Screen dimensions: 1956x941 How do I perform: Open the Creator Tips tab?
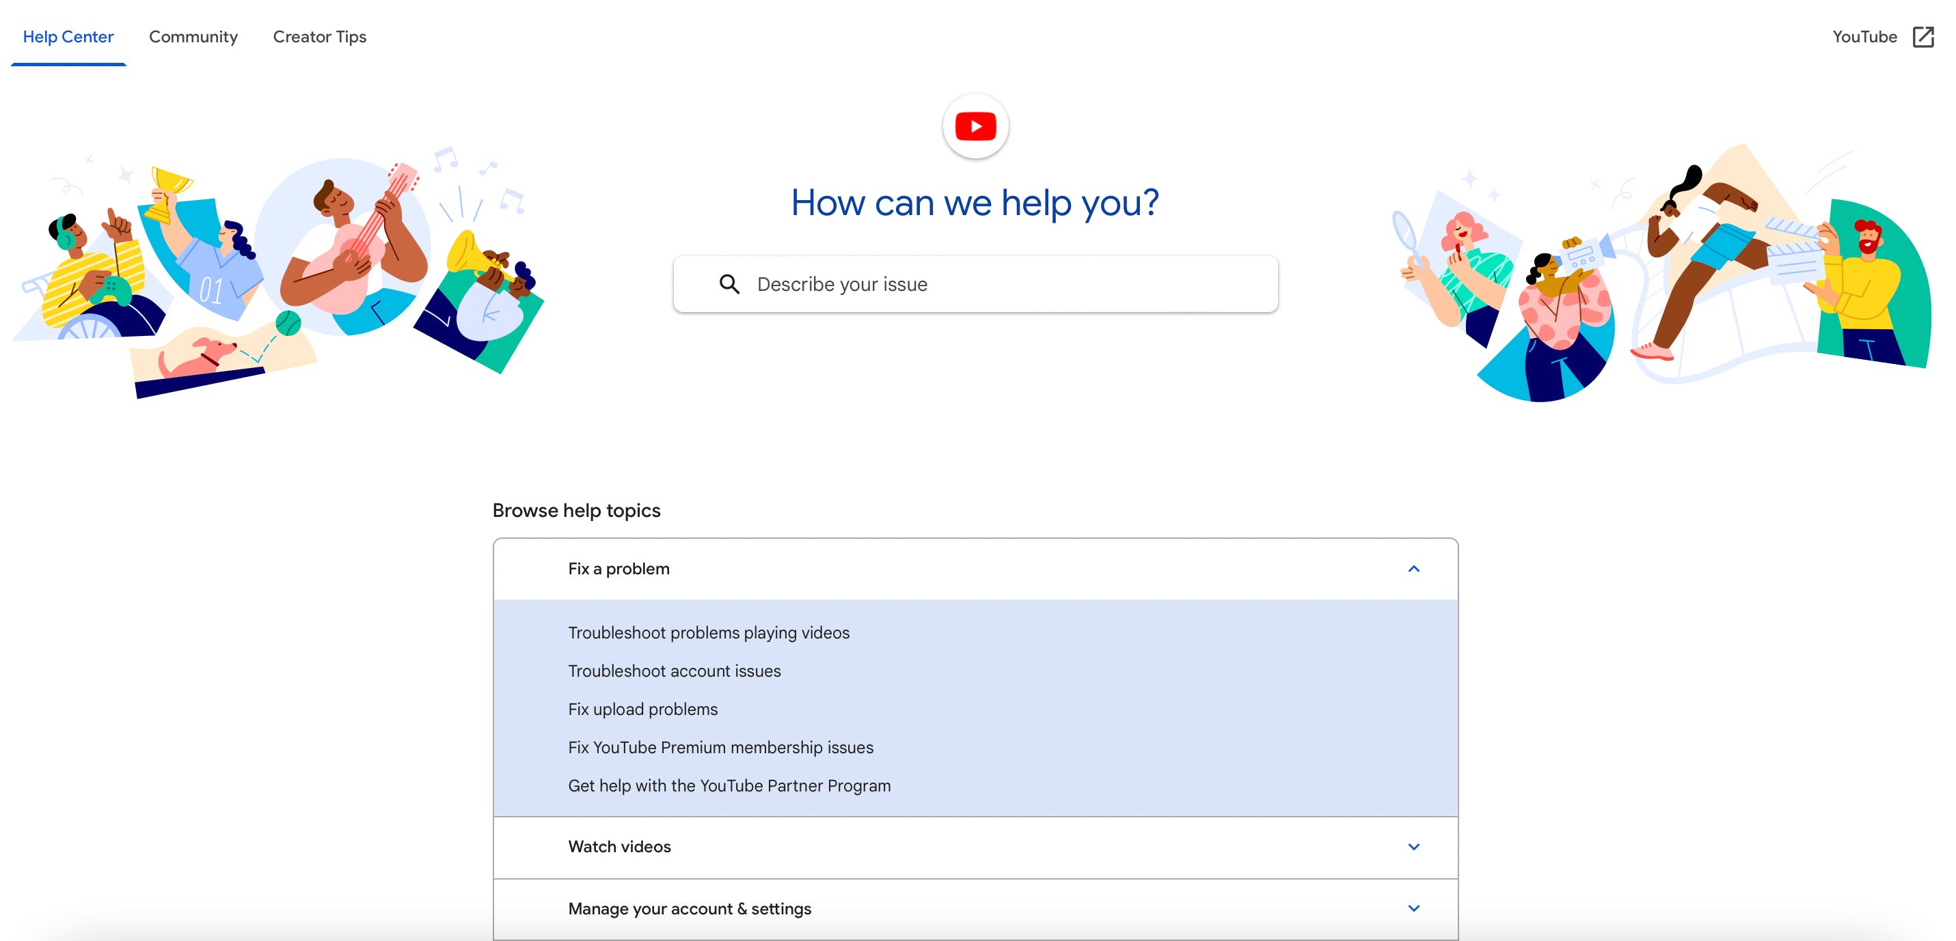point(320,37)
